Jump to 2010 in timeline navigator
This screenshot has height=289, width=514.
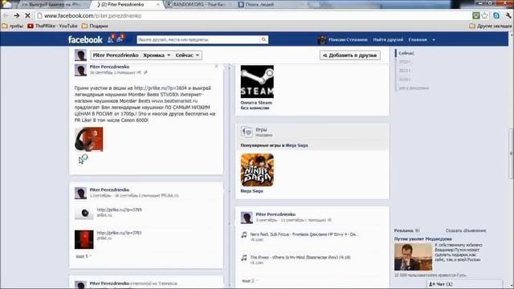(404, 79)
